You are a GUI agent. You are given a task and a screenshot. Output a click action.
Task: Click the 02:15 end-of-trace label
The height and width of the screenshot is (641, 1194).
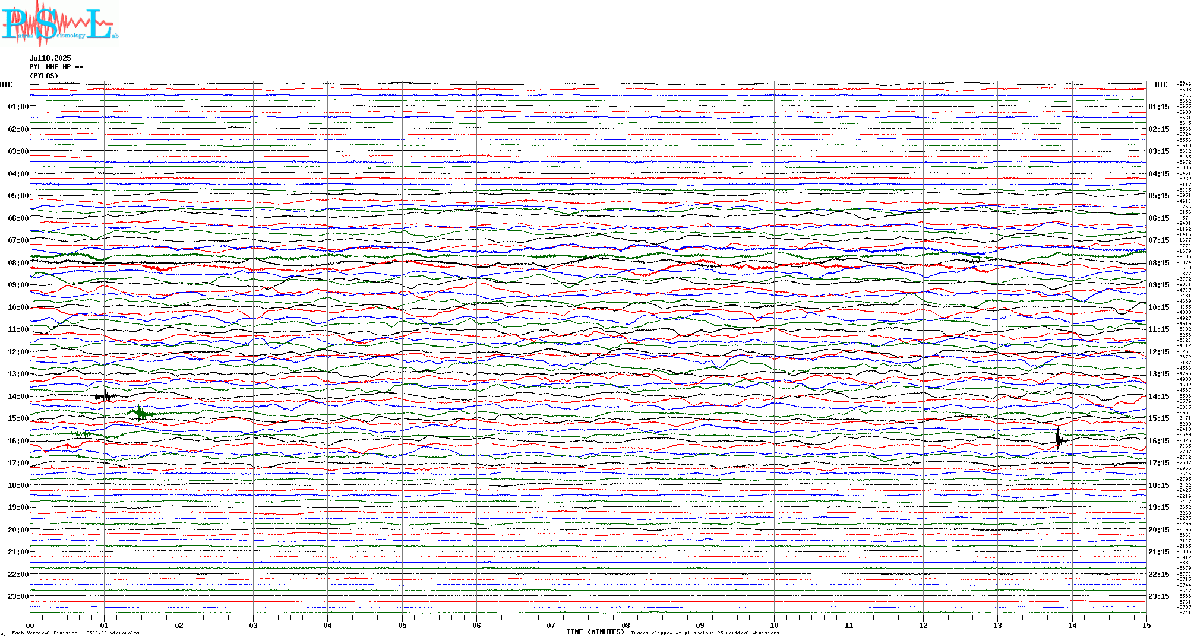point(1159,129)
